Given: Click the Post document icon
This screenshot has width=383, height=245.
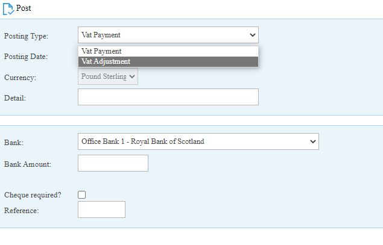Looking at the screenshot, I should pos(8,9).
